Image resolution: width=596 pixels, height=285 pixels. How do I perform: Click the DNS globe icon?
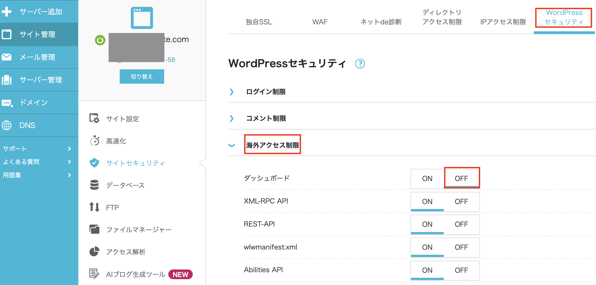coord(7,125)
